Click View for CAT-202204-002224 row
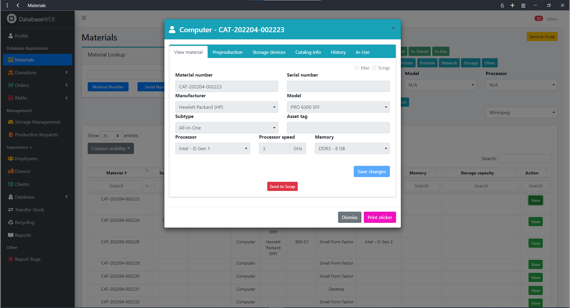 (x=535, y=222)
